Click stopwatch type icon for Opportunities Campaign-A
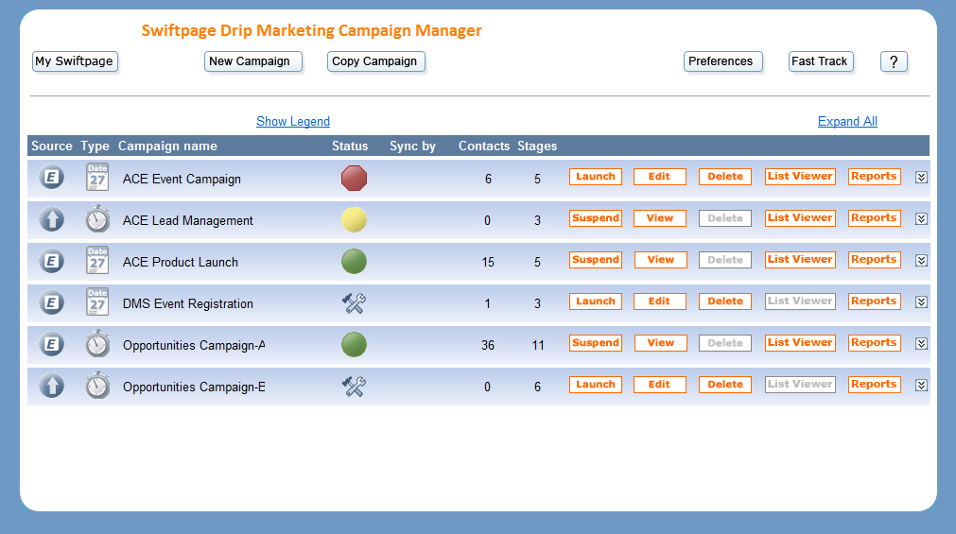Image resolution: width=956 pixels, height=534 pixels. click(x=97, y=344)
